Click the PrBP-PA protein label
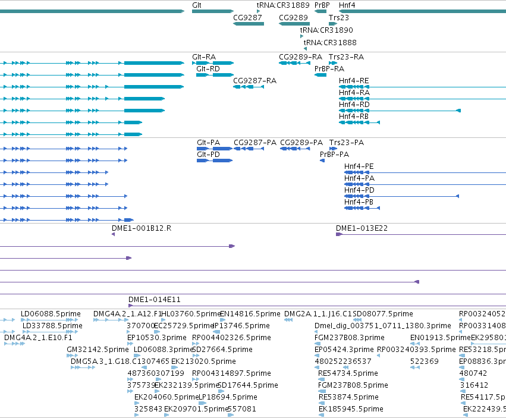This screenshot has width=506, height=418. point(334,154)
